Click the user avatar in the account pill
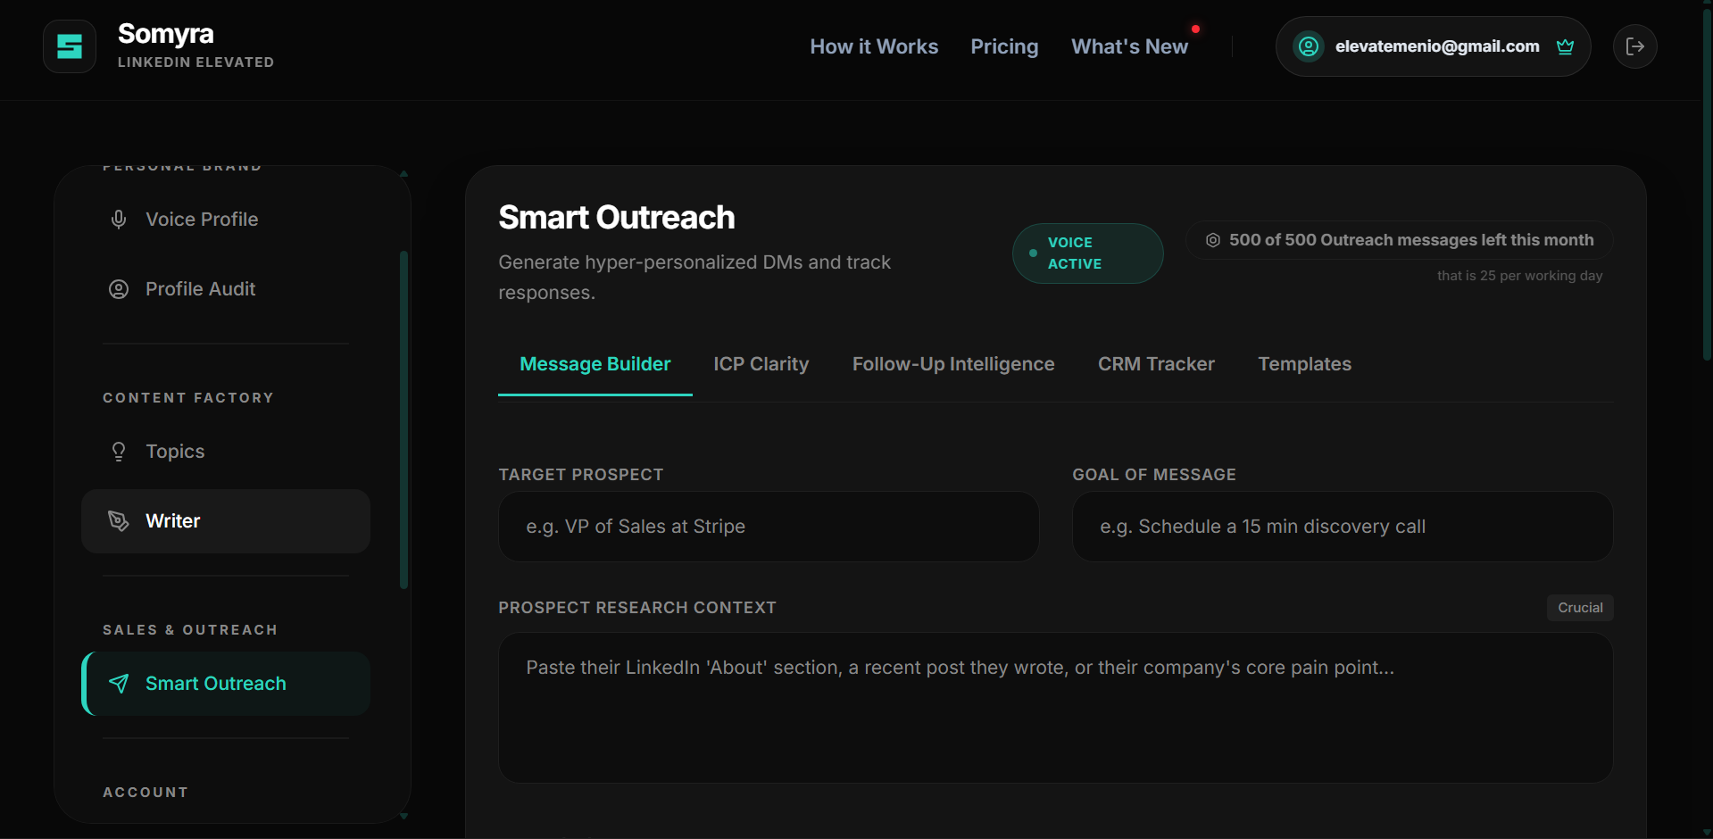Image resolution: width=1713 pixels, height=839 pixels. point(1308,46)
